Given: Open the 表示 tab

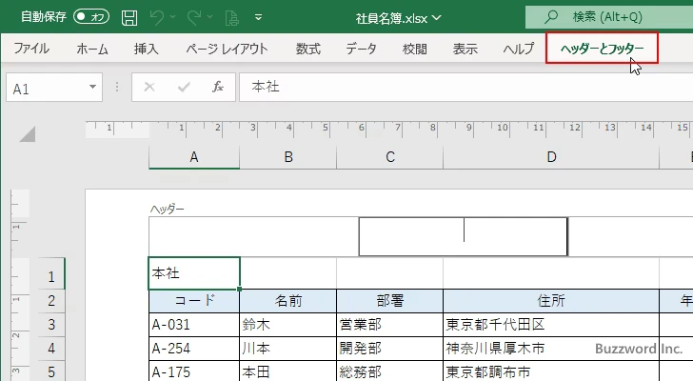Looking at the screenshot, I should pyautogui.click(x=465, y=49).
